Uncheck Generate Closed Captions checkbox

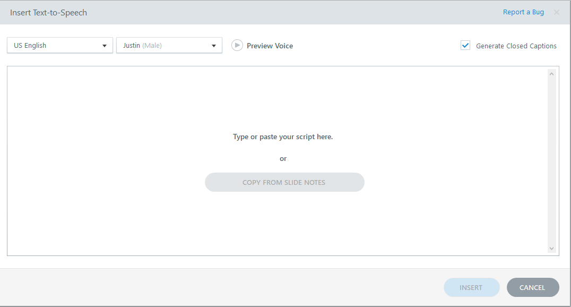point(465,45)
